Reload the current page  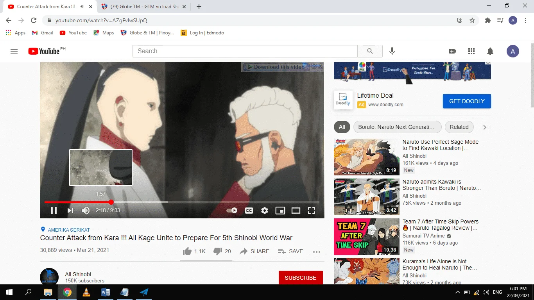pos(34,20)
